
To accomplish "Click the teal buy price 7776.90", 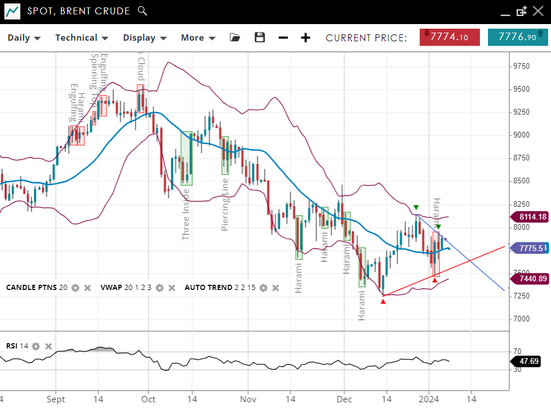I will [x=518, y=37].
